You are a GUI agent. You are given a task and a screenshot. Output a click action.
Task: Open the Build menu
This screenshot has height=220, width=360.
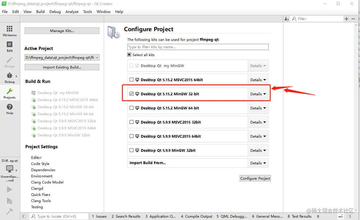coord(40,12)
